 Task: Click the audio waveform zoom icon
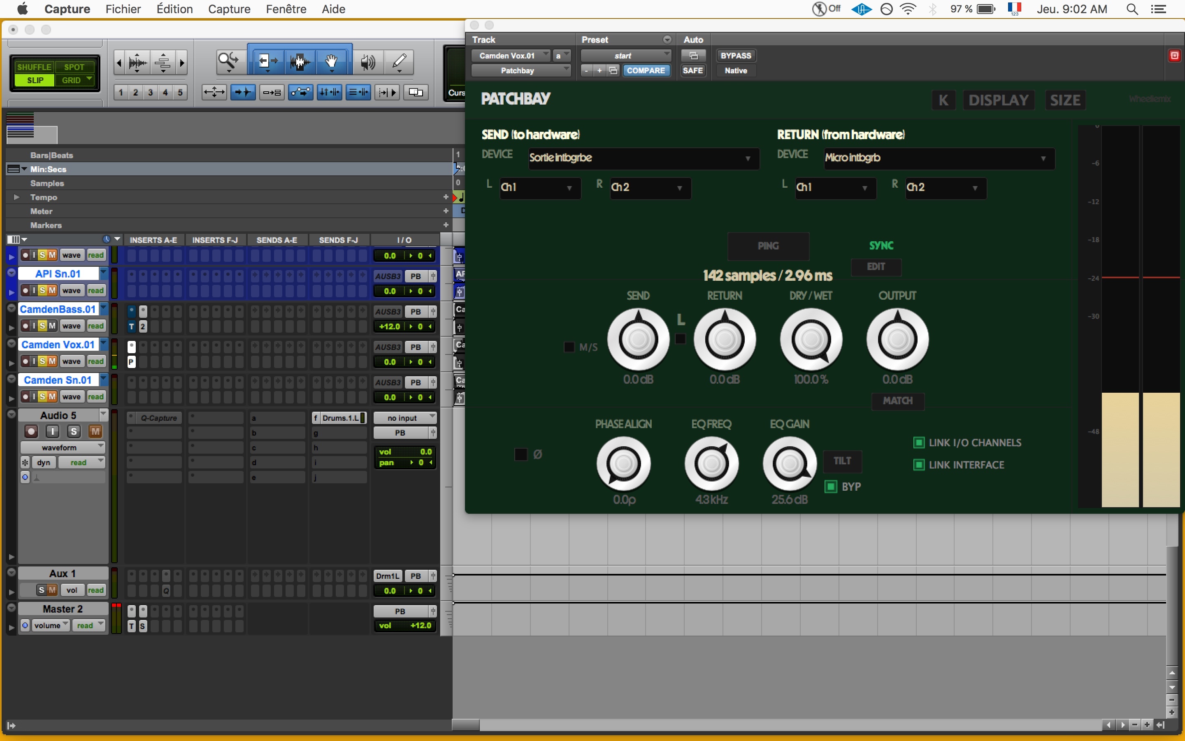click(137, 63)
